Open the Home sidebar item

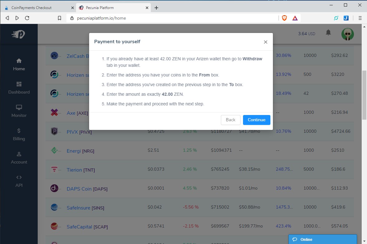(19, 65)
